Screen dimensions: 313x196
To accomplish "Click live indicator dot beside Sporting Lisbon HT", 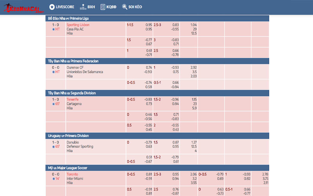I will pyautogui.click(x=53, y=29).
